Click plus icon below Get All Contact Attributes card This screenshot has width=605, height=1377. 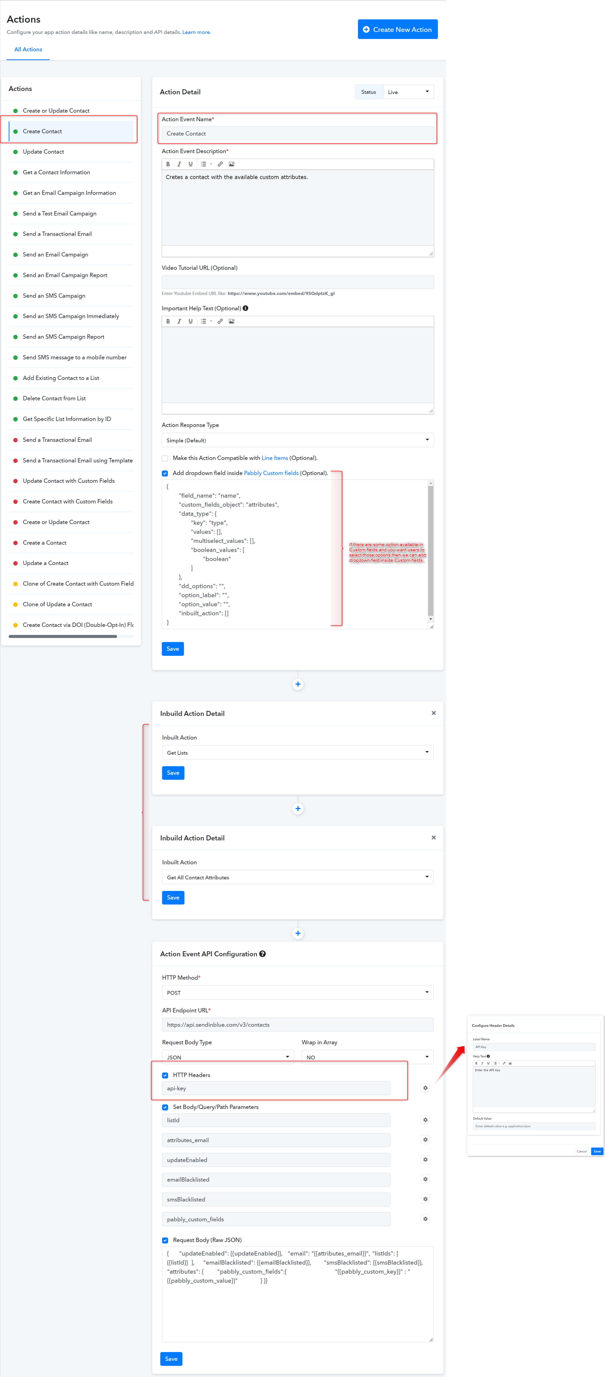click(x=298, y=933)
